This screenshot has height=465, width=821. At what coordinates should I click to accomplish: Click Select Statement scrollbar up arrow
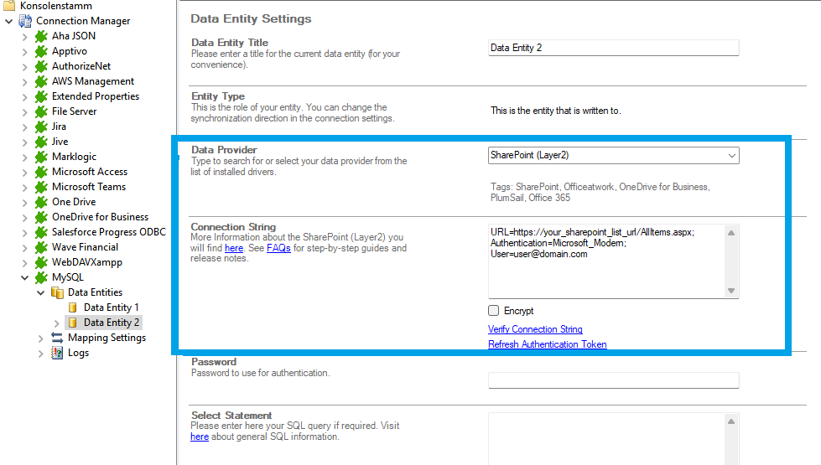point(731,421)
